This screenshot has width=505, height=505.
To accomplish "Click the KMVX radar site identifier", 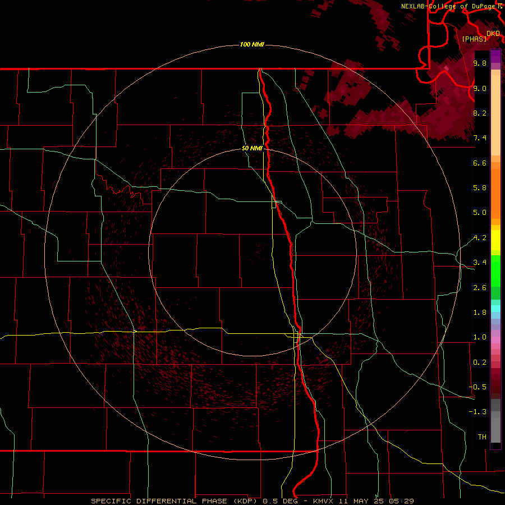I will 323,501.
